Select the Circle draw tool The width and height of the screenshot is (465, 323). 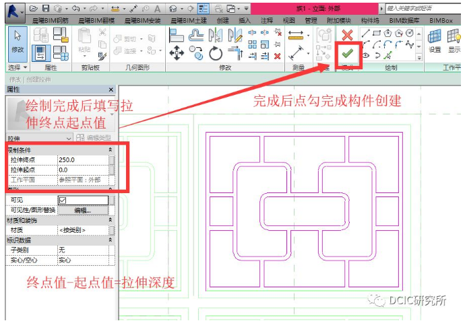pyautogui.click(x=410, y=32)
